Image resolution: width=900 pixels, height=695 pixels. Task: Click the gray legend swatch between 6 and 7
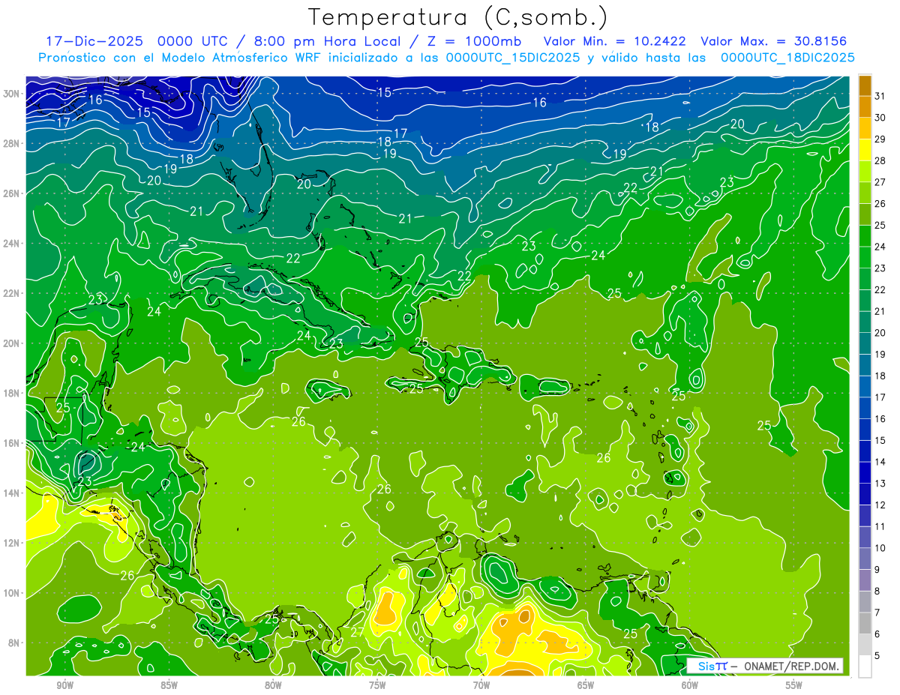865,624
